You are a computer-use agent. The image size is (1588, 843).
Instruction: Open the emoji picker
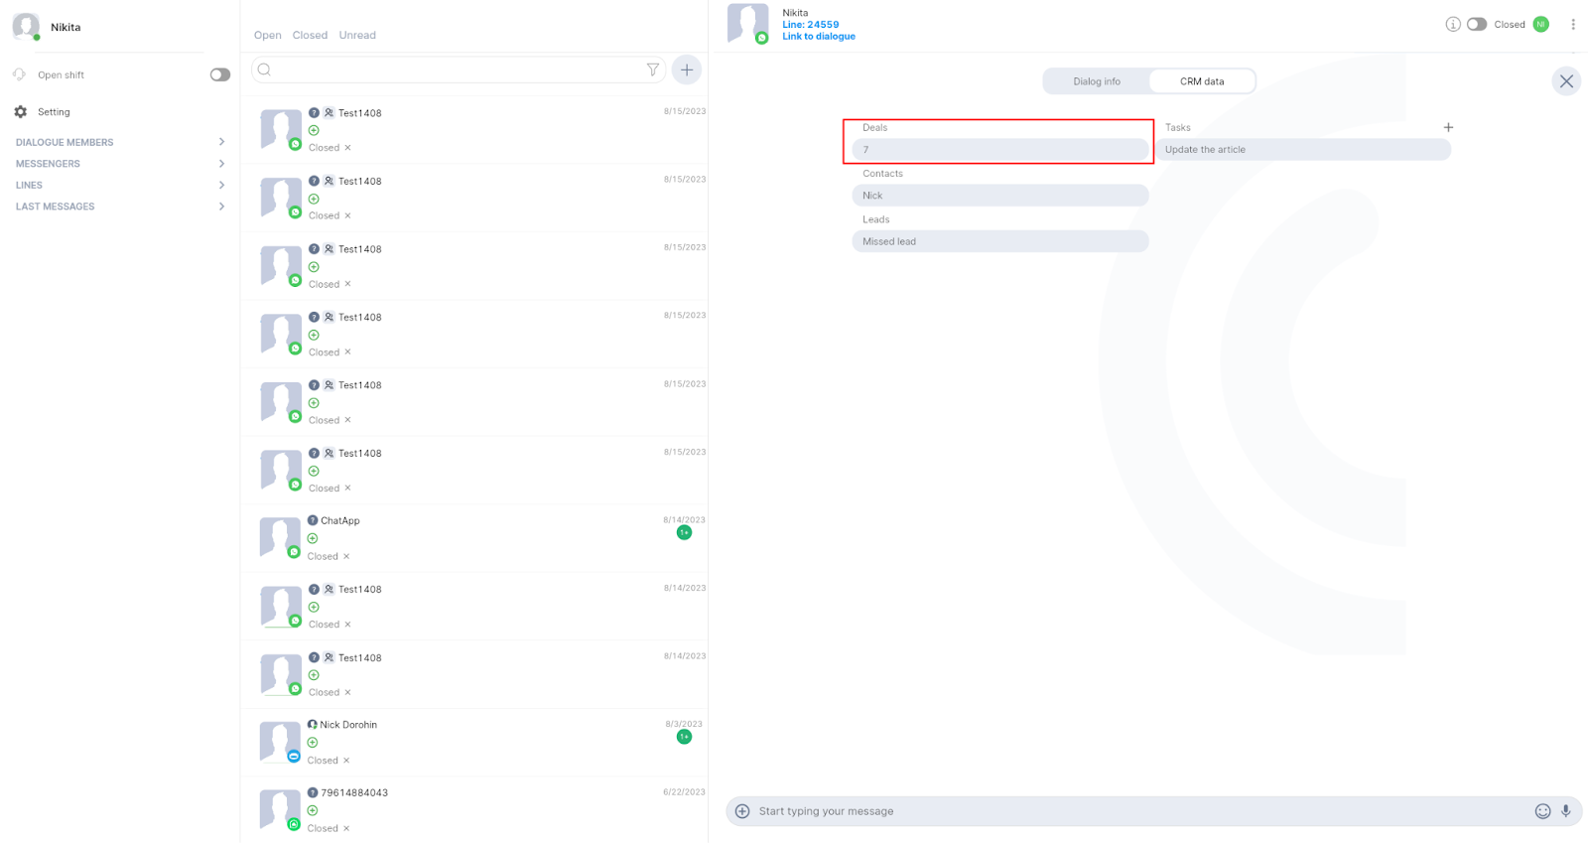tap(1543, 811)
